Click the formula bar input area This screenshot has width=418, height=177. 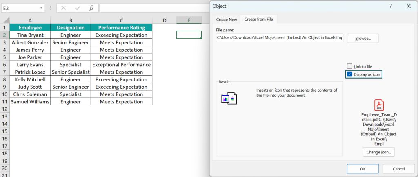click(155, 8)
